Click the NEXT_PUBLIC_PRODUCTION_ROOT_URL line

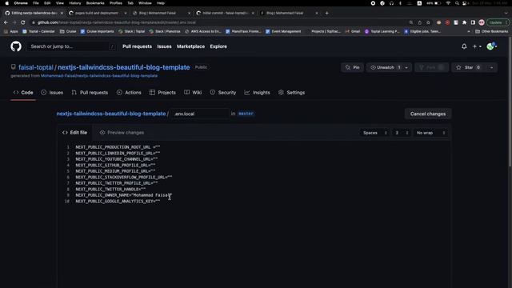coord(118,147)
